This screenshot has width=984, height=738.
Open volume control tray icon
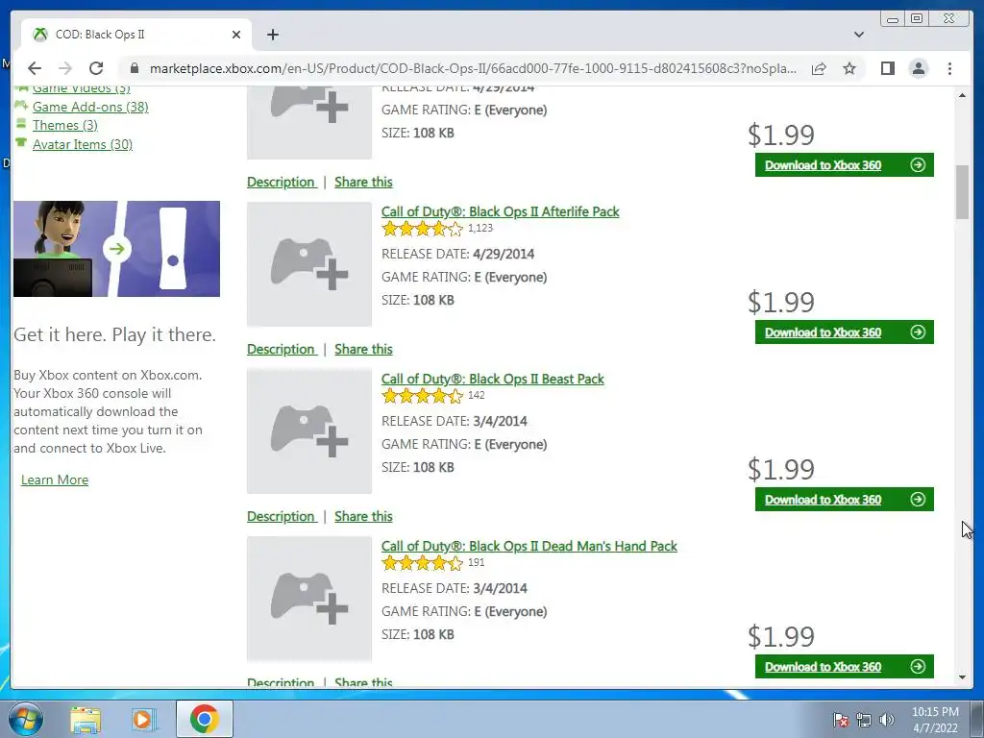point(886,720)
